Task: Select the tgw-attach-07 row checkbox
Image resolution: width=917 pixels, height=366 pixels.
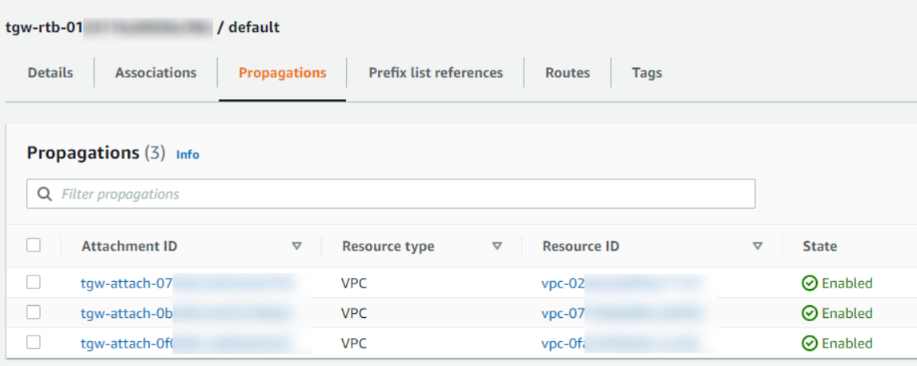Action: (x=34, y=282)
